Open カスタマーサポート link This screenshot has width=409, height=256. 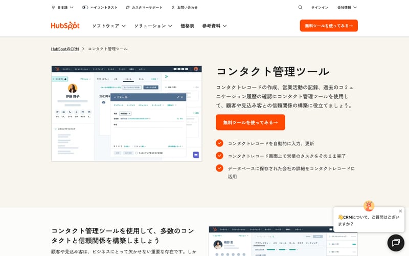tap(144, 8)
